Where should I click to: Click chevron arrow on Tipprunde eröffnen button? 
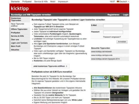tap(67, 66)
